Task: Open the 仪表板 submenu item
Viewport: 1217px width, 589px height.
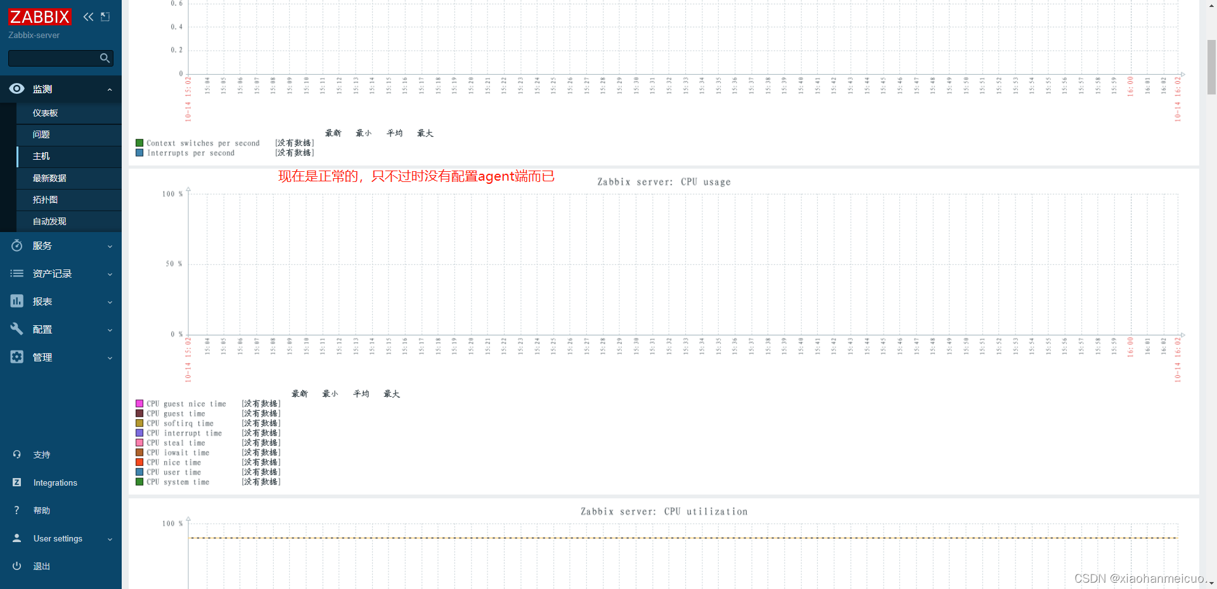Action: 69,113
